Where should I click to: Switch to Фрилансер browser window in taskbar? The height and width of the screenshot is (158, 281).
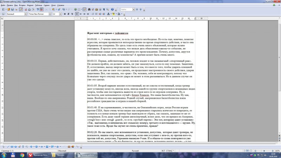click(38, 155)
